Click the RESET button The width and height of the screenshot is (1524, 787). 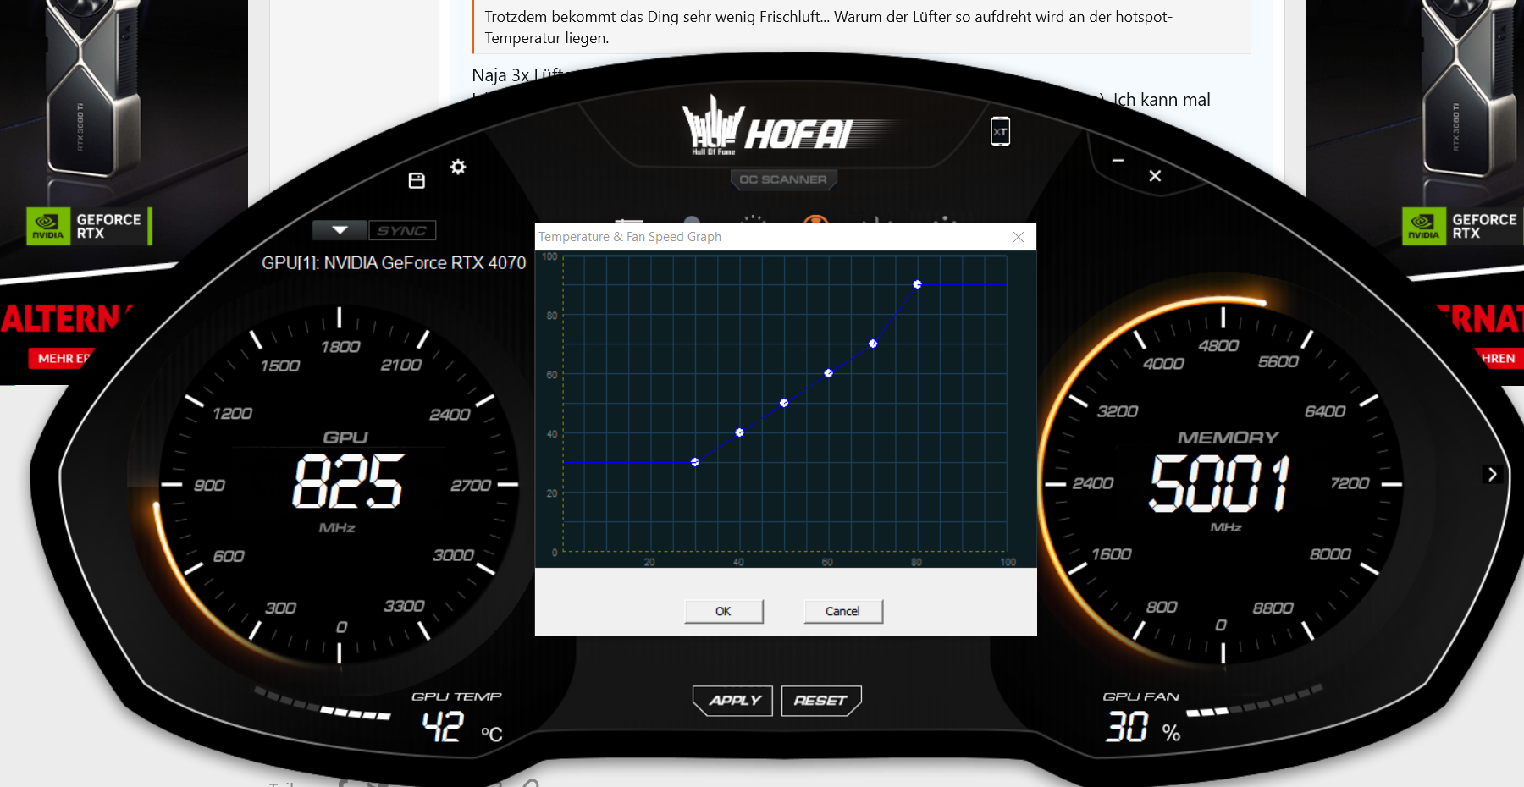click(820, 701)
